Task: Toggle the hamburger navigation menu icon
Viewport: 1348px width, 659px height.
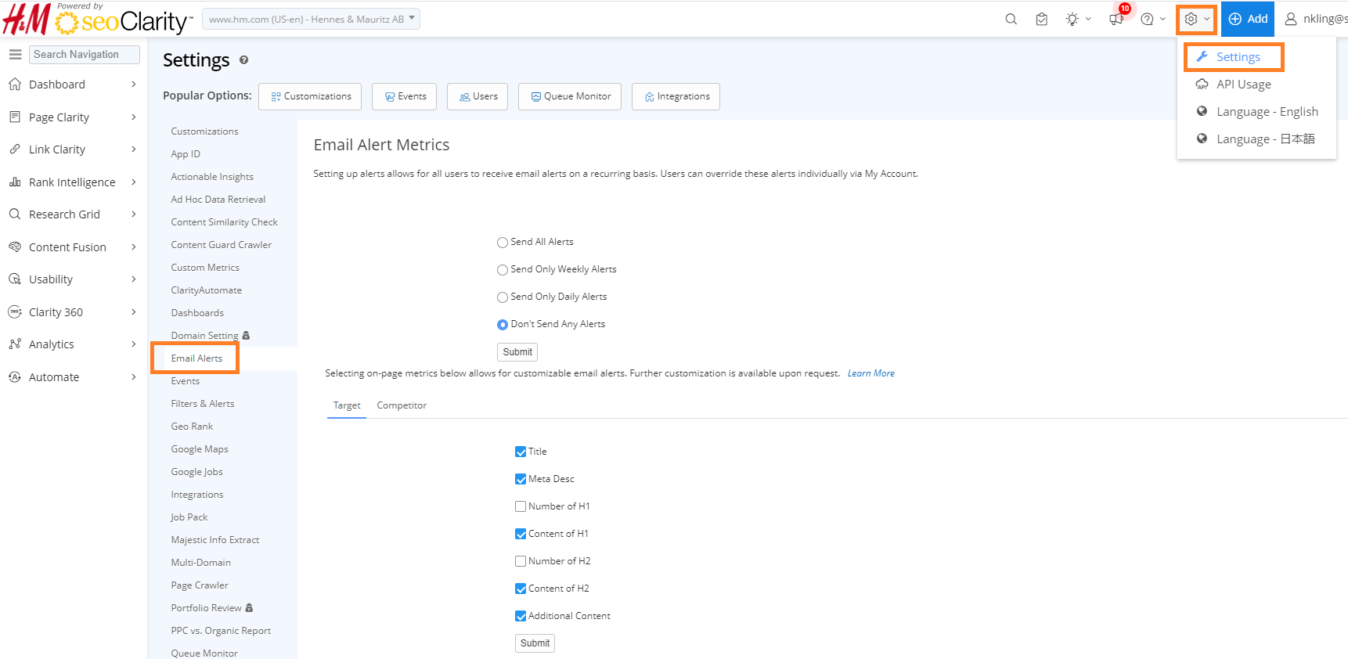Action: click(15, 55)
